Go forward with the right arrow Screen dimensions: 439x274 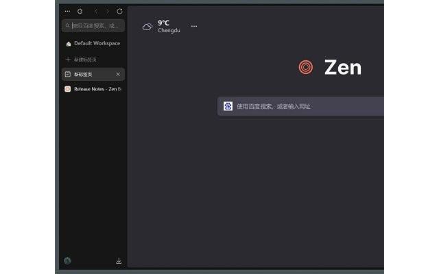pyautogui.click(x=108, y=11)
